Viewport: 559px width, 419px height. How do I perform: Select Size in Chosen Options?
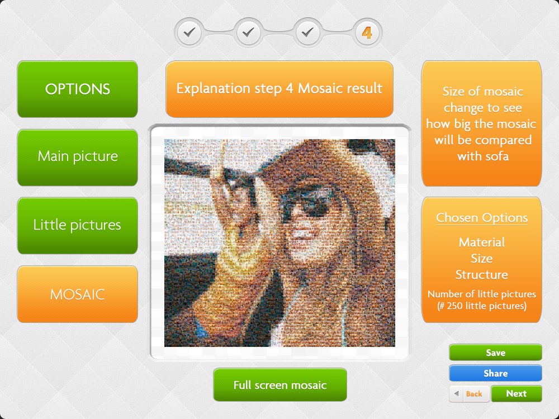(482, 258)
